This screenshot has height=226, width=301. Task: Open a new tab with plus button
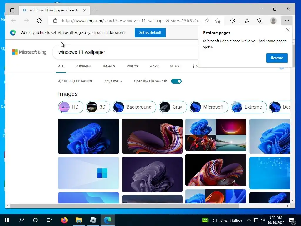[95, 10]
